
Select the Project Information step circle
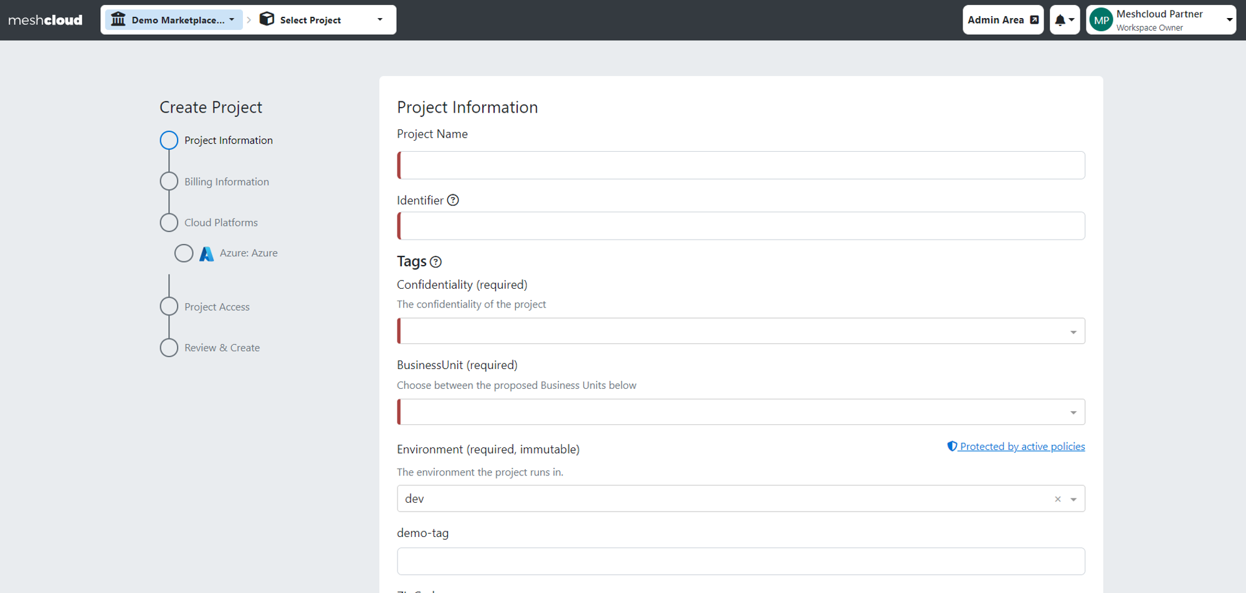pyautogui.click(x=169, y=141)
